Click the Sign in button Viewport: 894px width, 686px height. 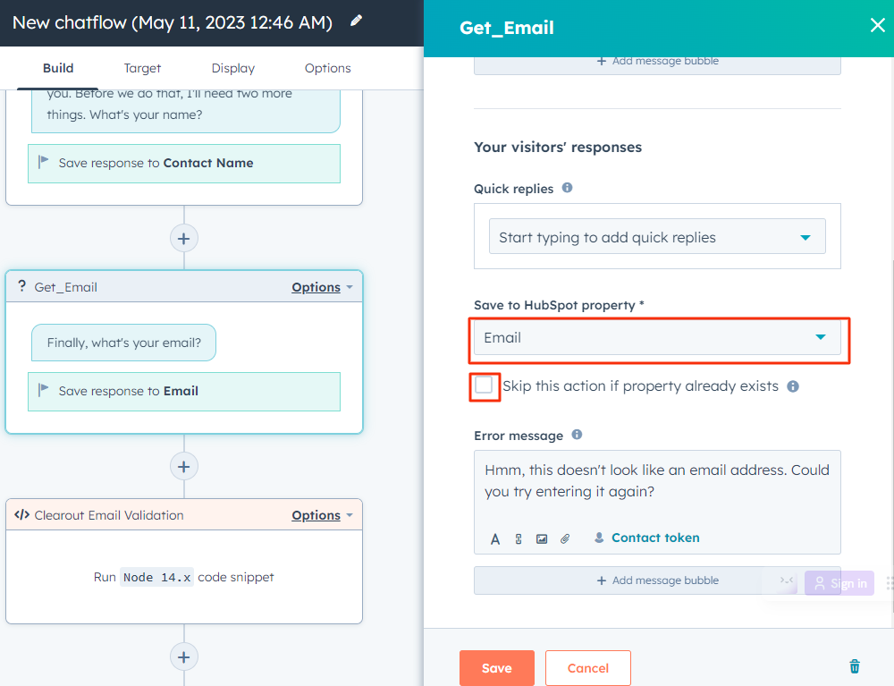pyautogui.click(x=839, y=583)
